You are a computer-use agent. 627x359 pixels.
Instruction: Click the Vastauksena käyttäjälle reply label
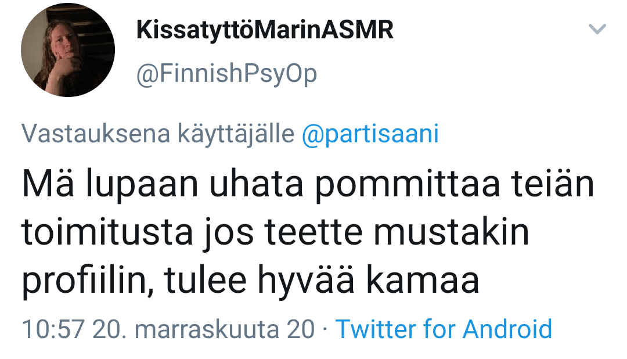tap(157, 134)
